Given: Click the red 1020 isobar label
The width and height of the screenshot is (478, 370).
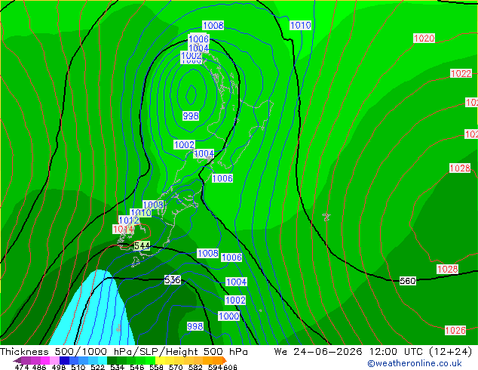Looking at the screenshot, I should 424,39.
